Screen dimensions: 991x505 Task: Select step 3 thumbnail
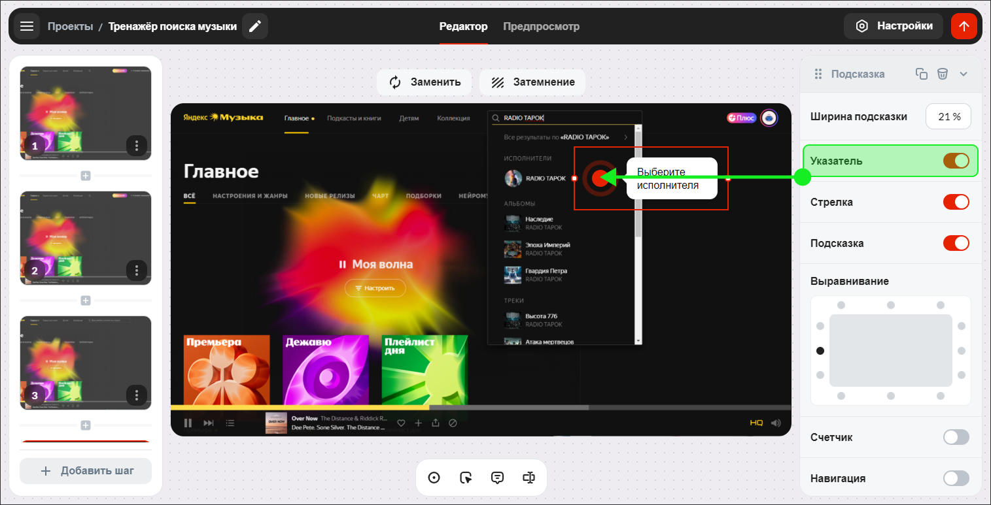click(86, 363)
